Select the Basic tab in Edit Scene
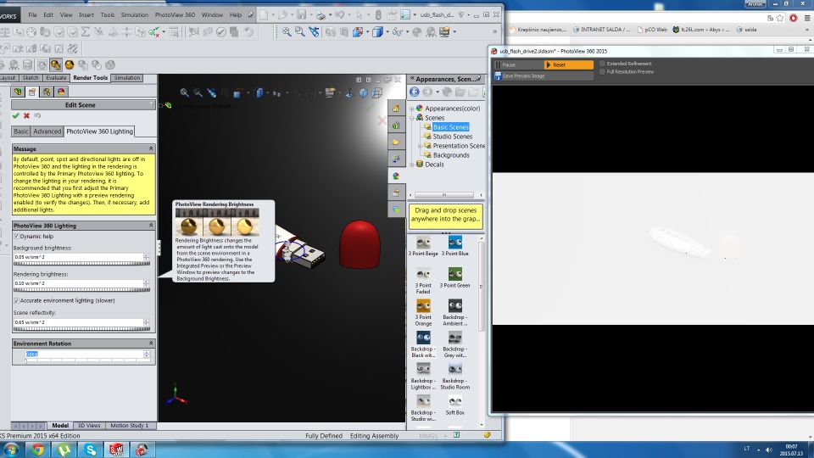The height and width of the screenshot is (458, 814). pos(20,131)
